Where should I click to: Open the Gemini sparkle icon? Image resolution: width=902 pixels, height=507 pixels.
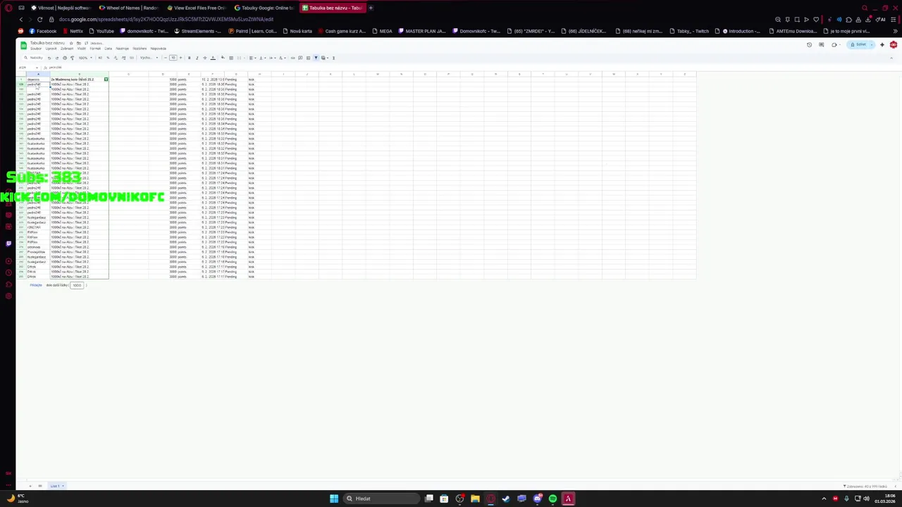pos(882,44)
